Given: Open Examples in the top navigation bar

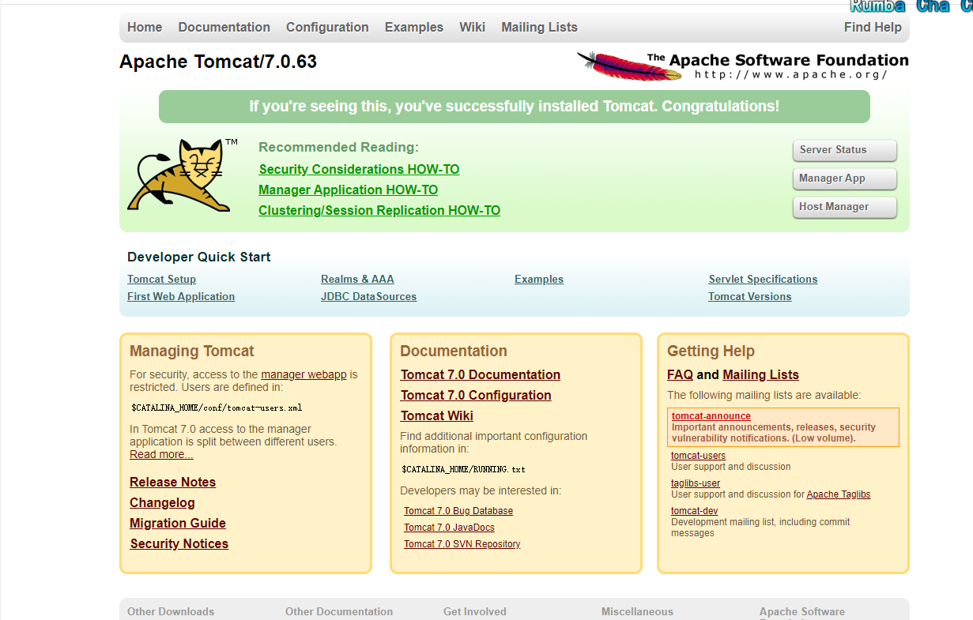Looking at the screenshot, I should [414, 27].
